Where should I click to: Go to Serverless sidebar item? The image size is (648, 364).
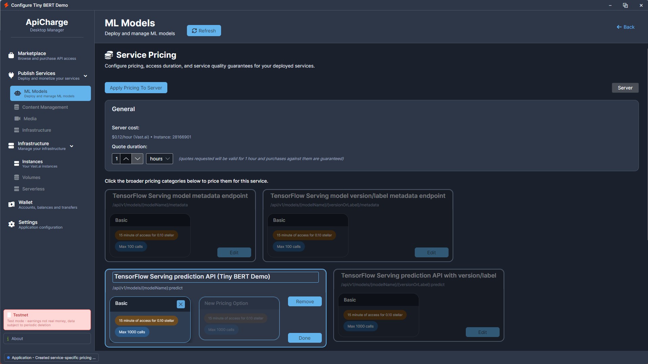pyautogui.click(x=33, y=189)
